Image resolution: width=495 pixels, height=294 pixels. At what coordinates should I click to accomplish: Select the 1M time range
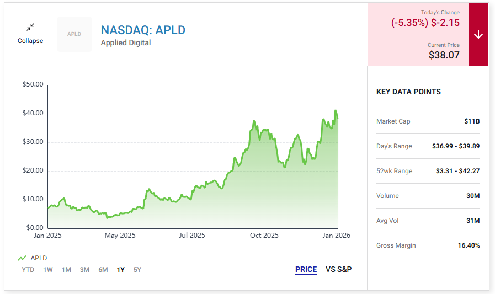(x=66, y=270)
